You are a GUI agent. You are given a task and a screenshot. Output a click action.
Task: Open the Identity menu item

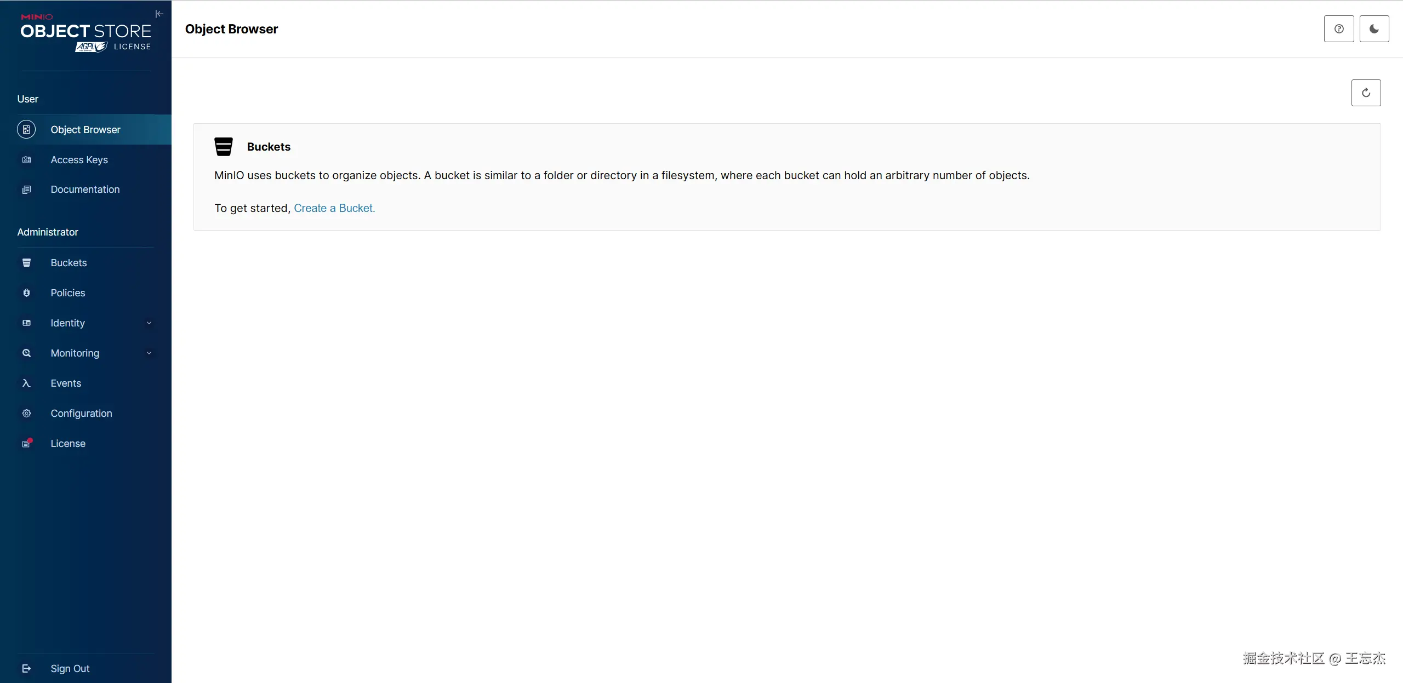point(68,323)
